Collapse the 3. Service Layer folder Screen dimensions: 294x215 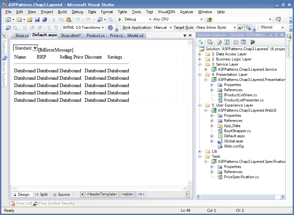coord(199,64)
